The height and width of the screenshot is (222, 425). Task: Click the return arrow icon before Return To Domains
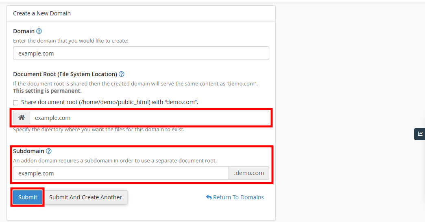(209, 197)
